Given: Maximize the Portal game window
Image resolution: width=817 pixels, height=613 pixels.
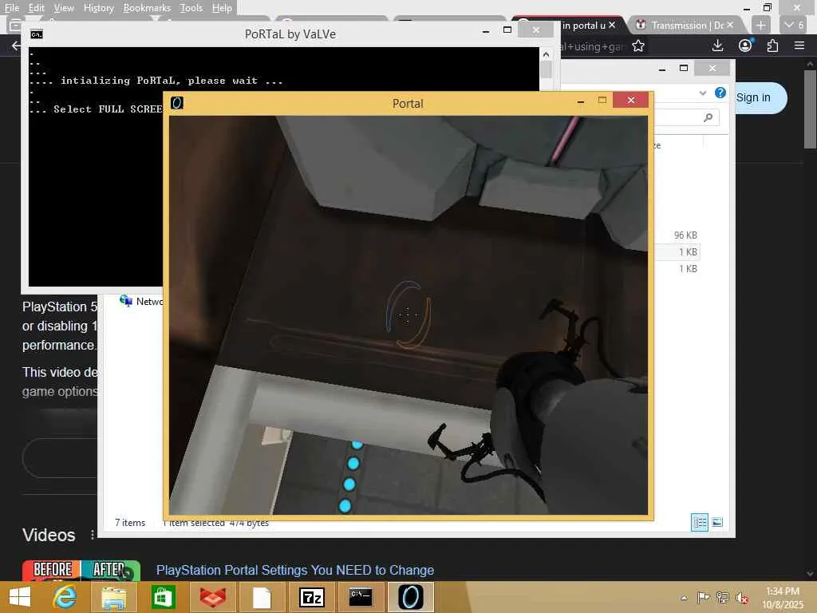Looking at the screenshot, I should coord(602,100).
